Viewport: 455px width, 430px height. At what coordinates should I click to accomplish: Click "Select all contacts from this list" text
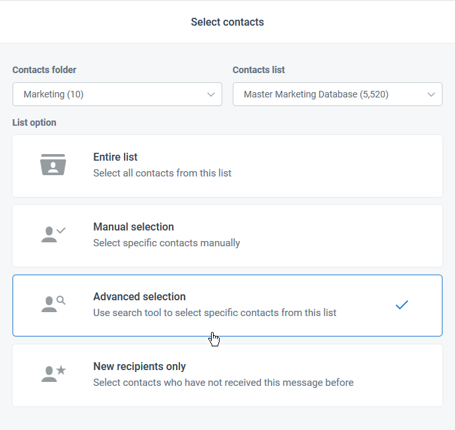pyautogui.click(x=162, y=173)
